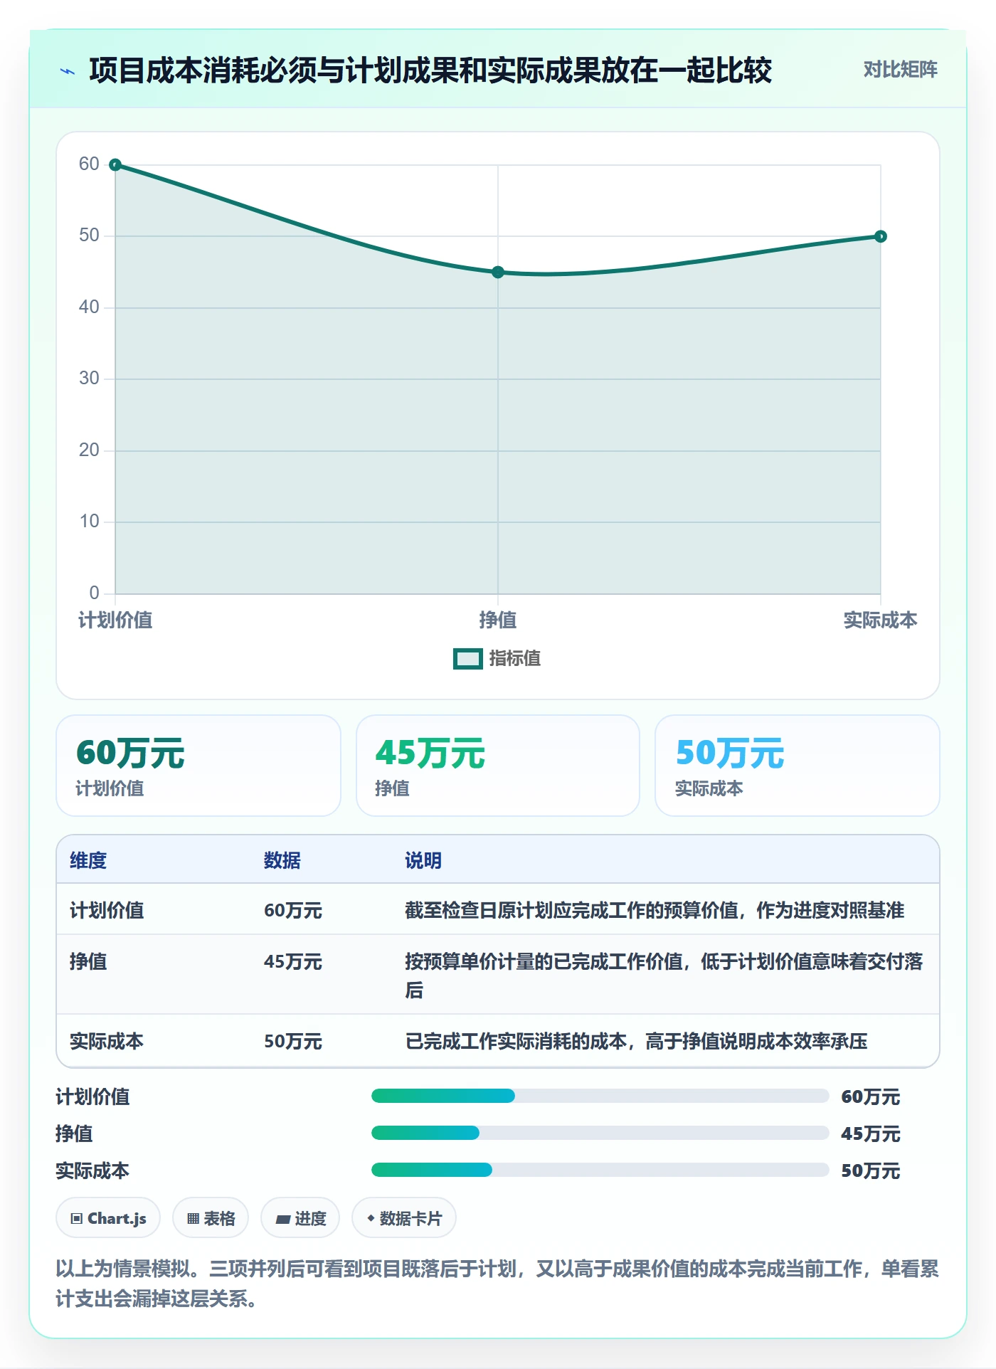The width and height of the screenshot is (996, 1369).
Task: Click the y-axis label 60
Action: click(89, 164)
